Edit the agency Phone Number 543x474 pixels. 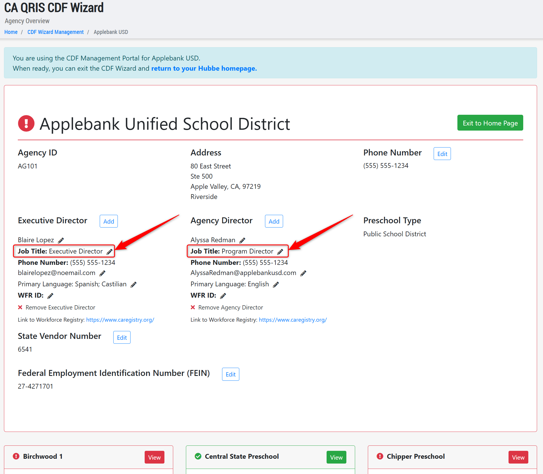click(442, 154)
